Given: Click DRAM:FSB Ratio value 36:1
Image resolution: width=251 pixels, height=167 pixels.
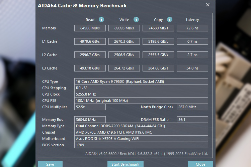Looking at the screenshot, I should (192, 120).
